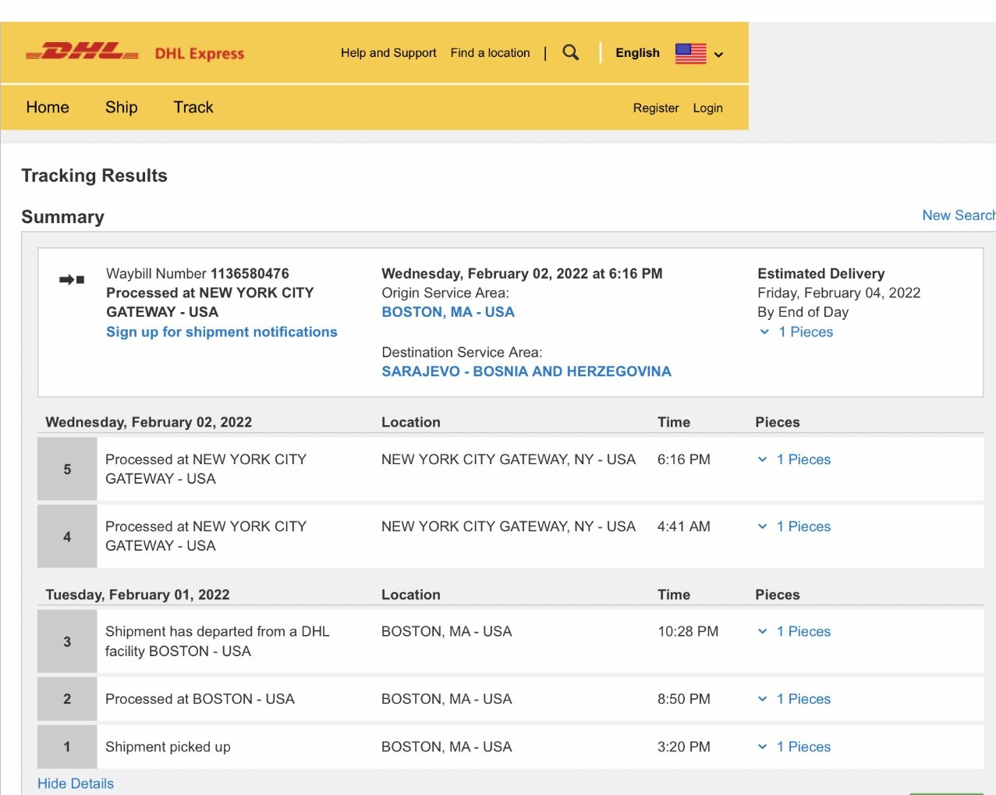Open the Ship menu
This screenshot has height=795, width=996.
(122, 108)
